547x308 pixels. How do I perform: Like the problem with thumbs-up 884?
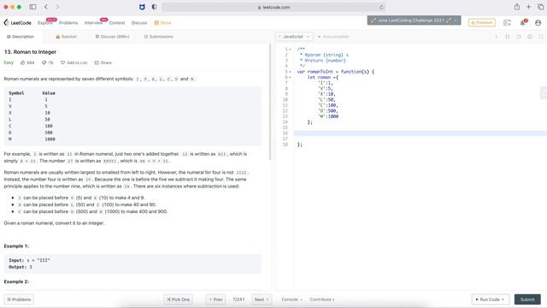27,62
